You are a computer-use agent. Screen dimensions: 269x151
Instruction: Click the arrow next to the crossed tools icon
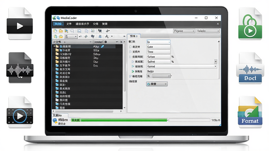112,36
